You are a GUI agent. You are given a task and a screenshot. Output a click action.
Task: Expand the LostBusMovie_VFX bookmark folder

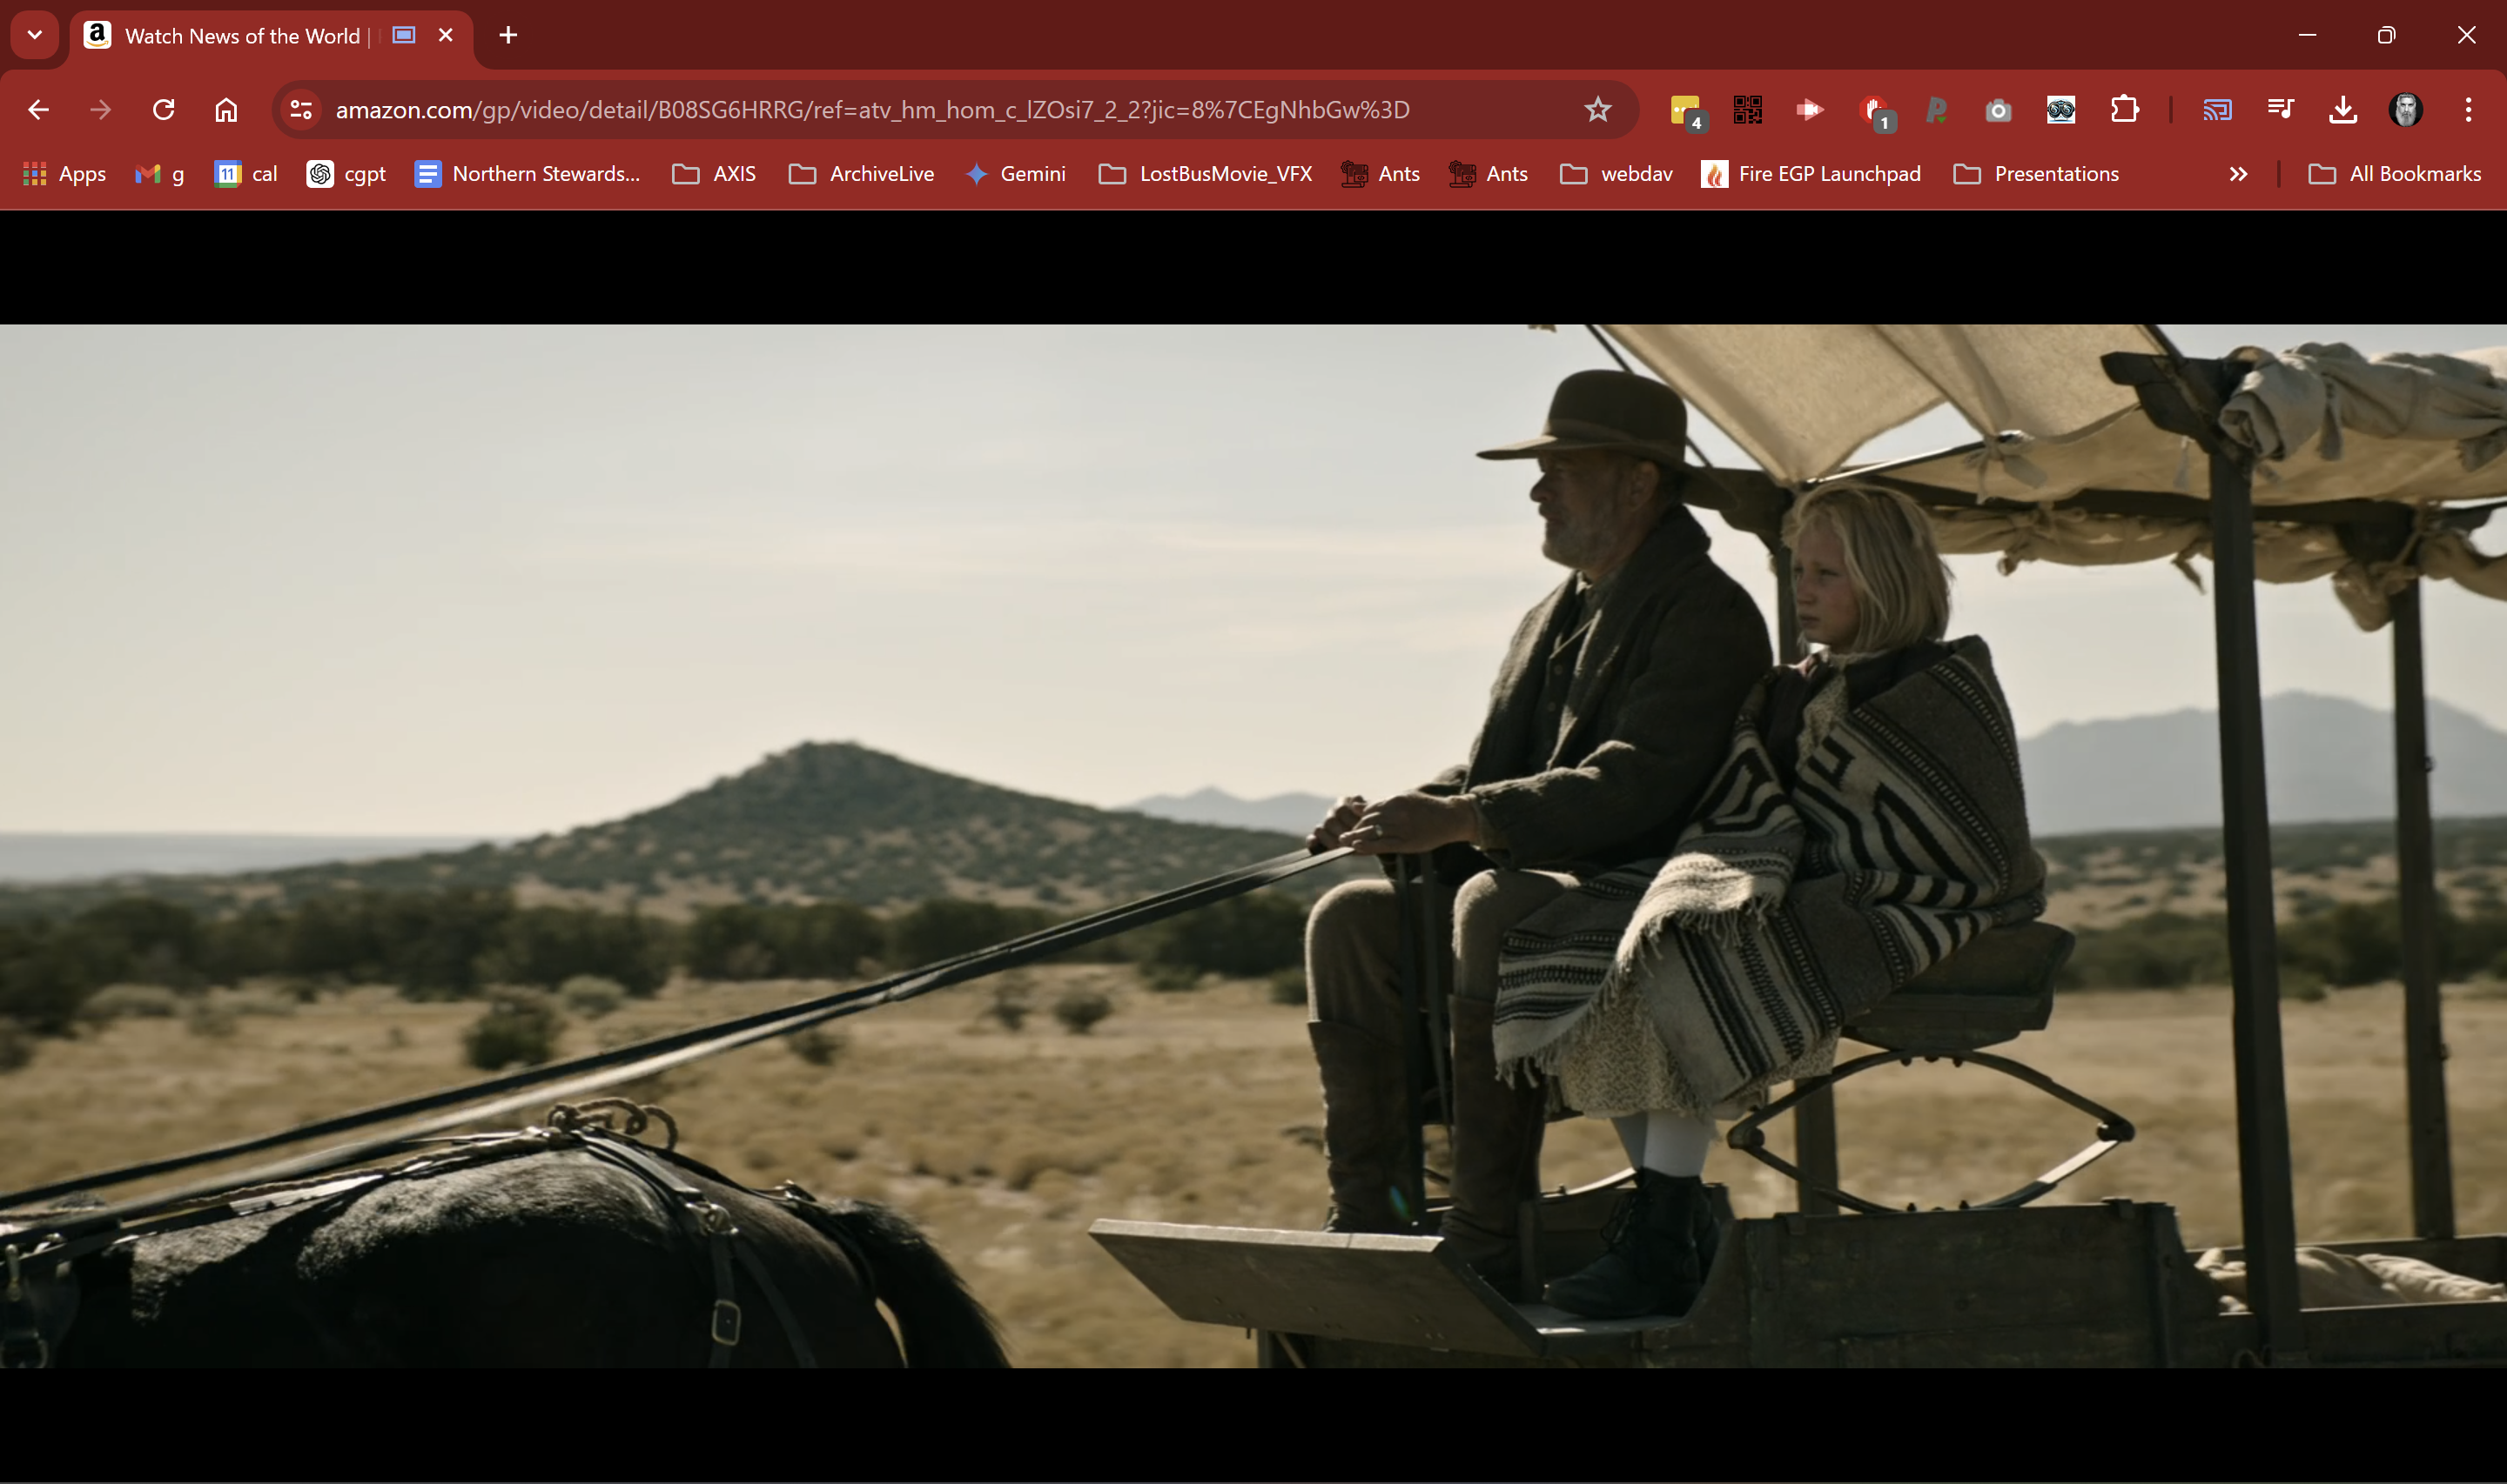pyautogui.click(x=1206, y=174)
